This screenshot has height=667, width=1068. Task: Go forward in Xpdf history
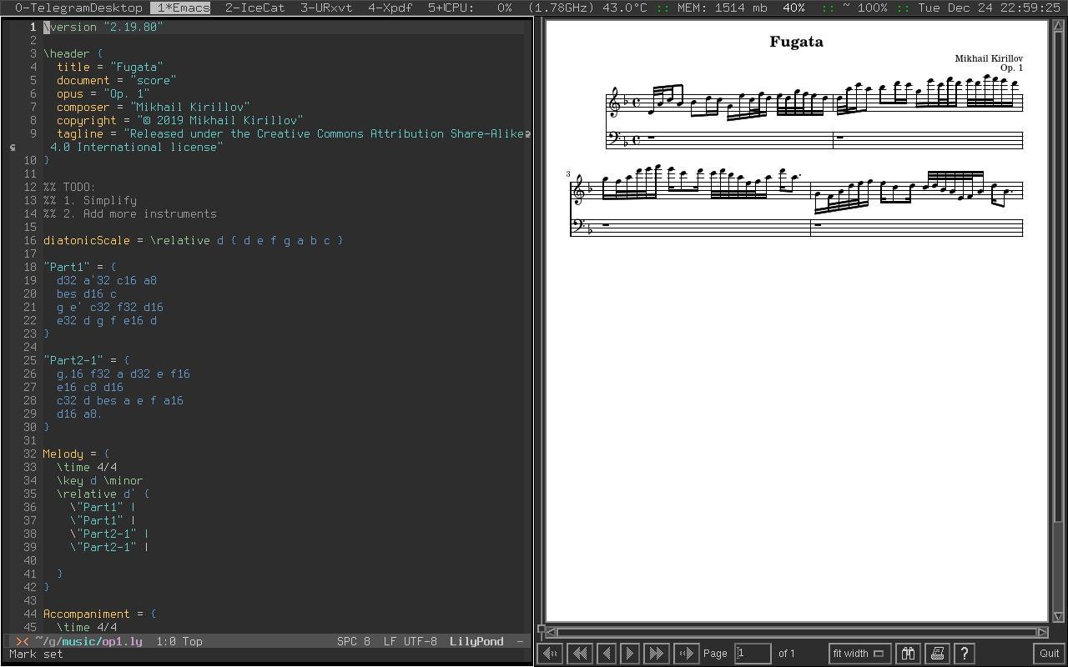pos(686,654)
